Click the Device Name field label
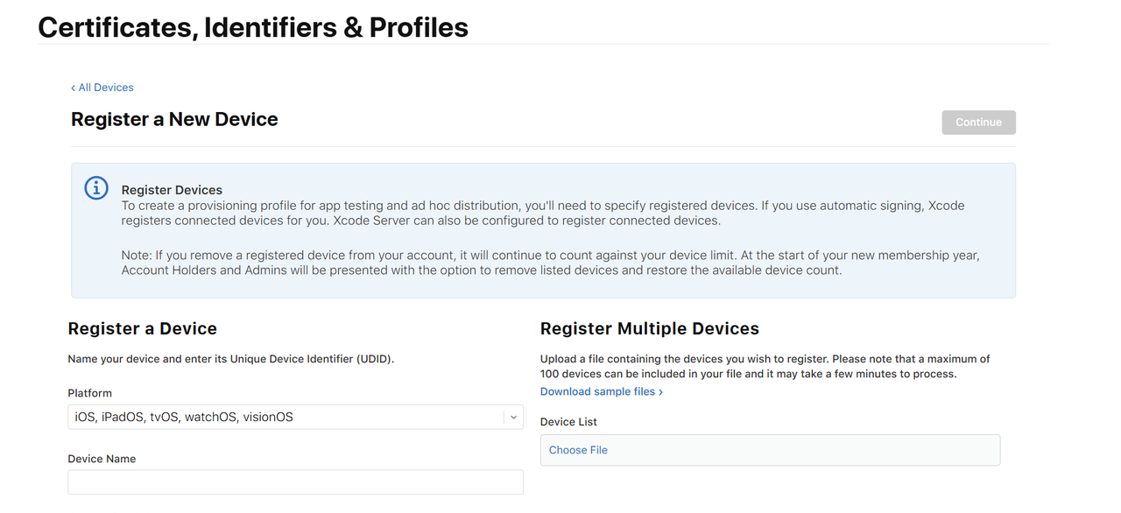Image resolution: width=1121 pixels, height=513 pixels. point(102,459)
